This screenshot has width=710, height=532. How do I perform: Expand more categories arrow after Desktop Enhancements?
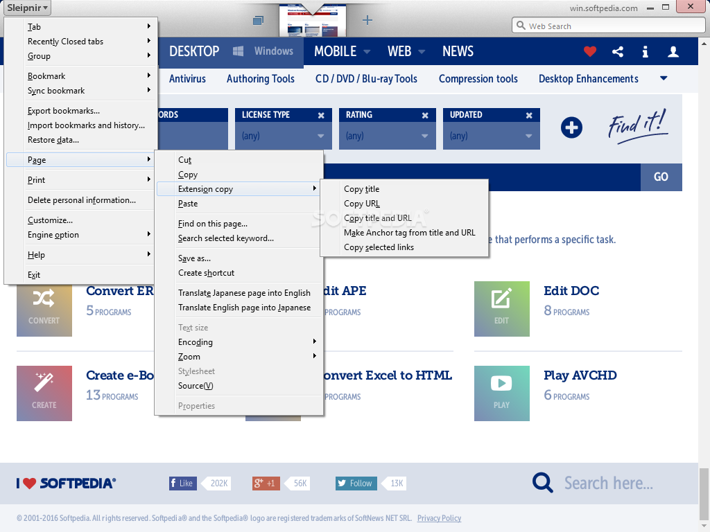point(664,78)
